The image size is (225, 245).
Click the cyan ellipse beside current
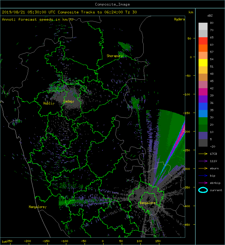click(x=203, y=190)
